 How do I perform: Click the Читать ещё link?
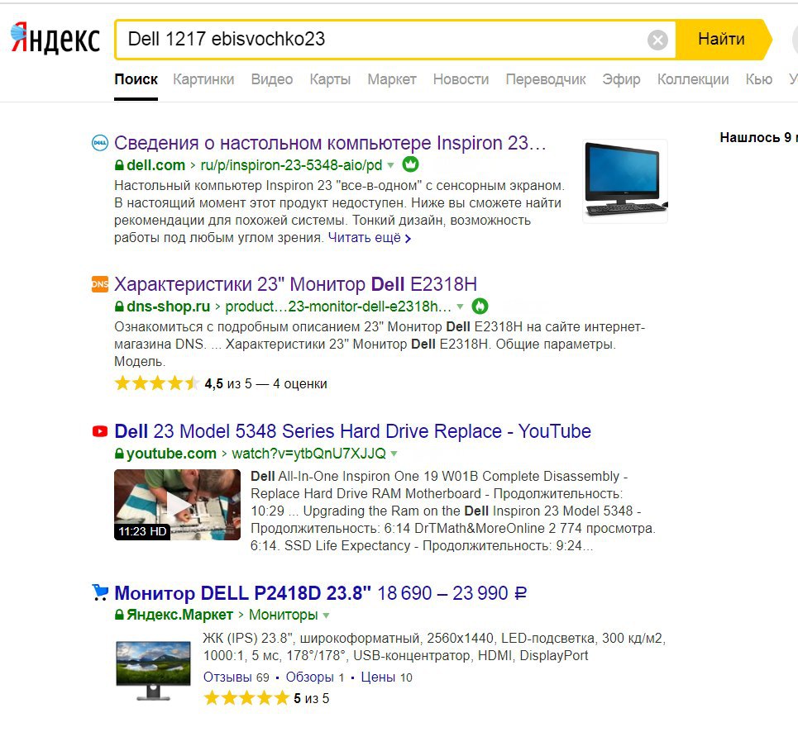369,238
